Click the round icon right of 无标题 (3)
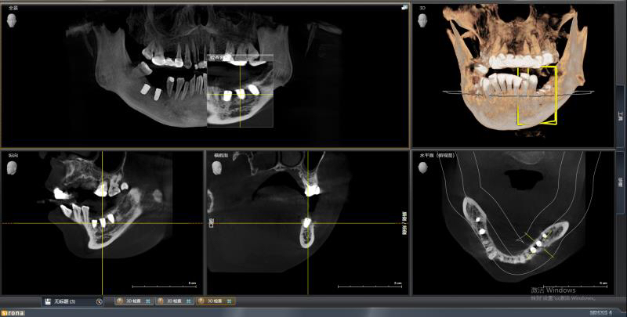 (99, 301)
